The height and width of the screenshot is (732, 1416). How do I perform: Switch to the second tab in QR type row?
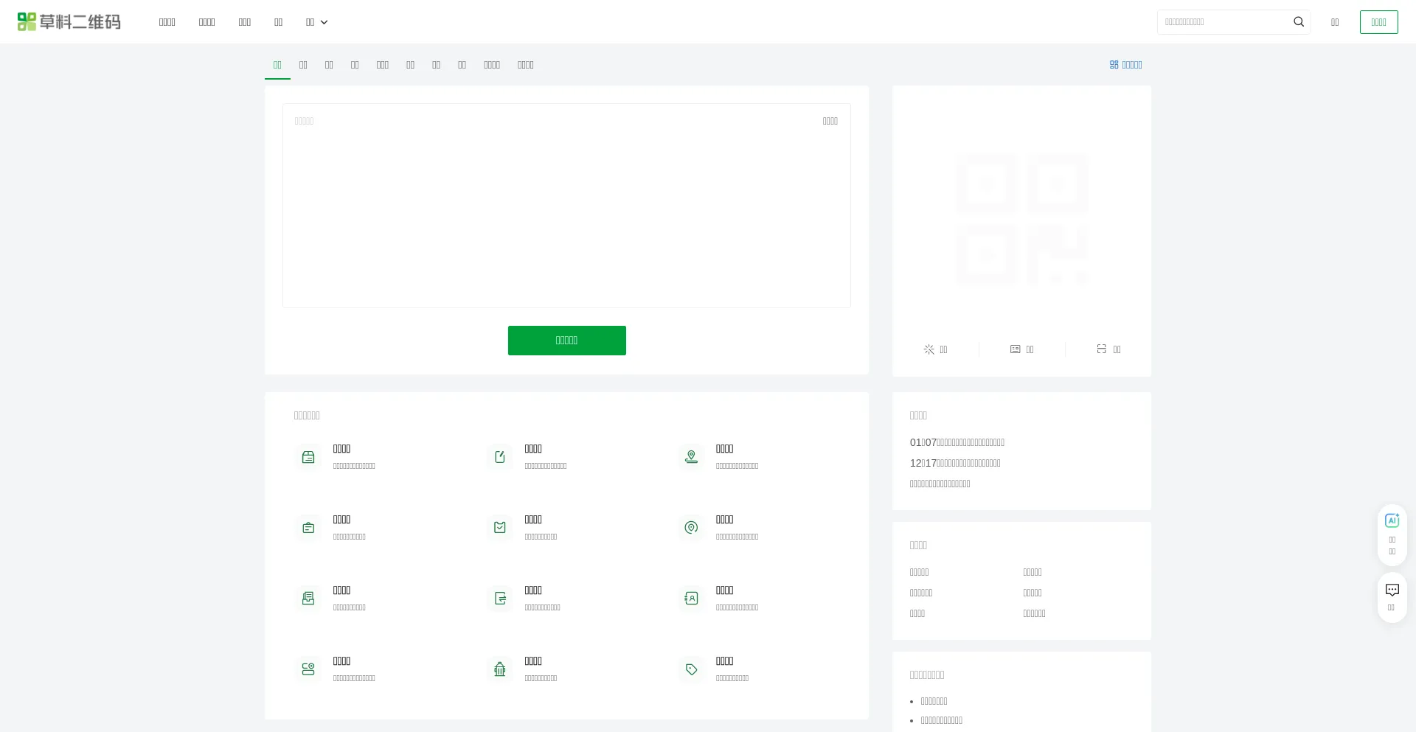(x=303, y=65)
